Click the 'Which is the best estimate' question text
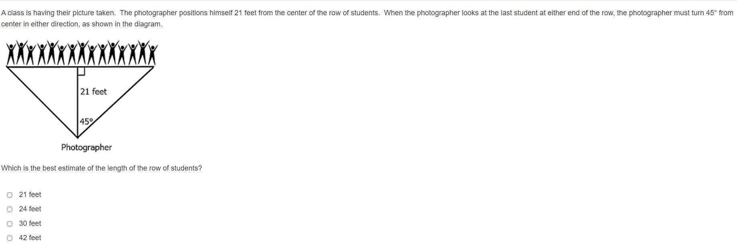This screenshot has width=737, height=247. [x=102, y=168]
